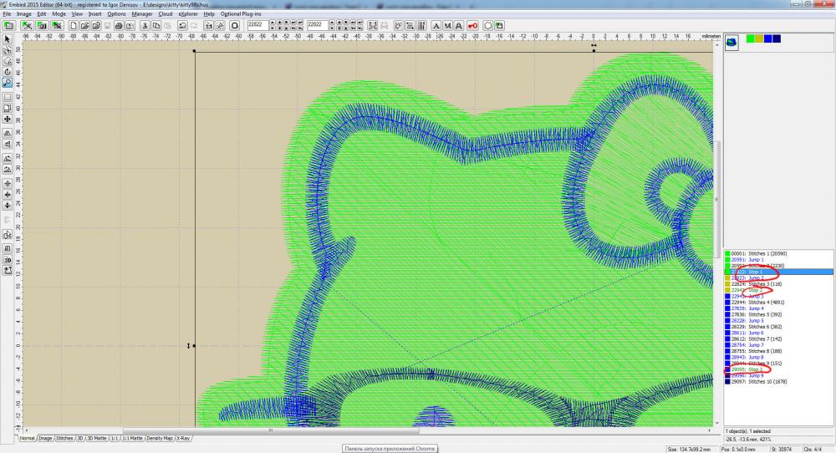Open the Mode menu
Image resolution: width=836 pixels, height=453 pixels.
(x=59, y=14)
